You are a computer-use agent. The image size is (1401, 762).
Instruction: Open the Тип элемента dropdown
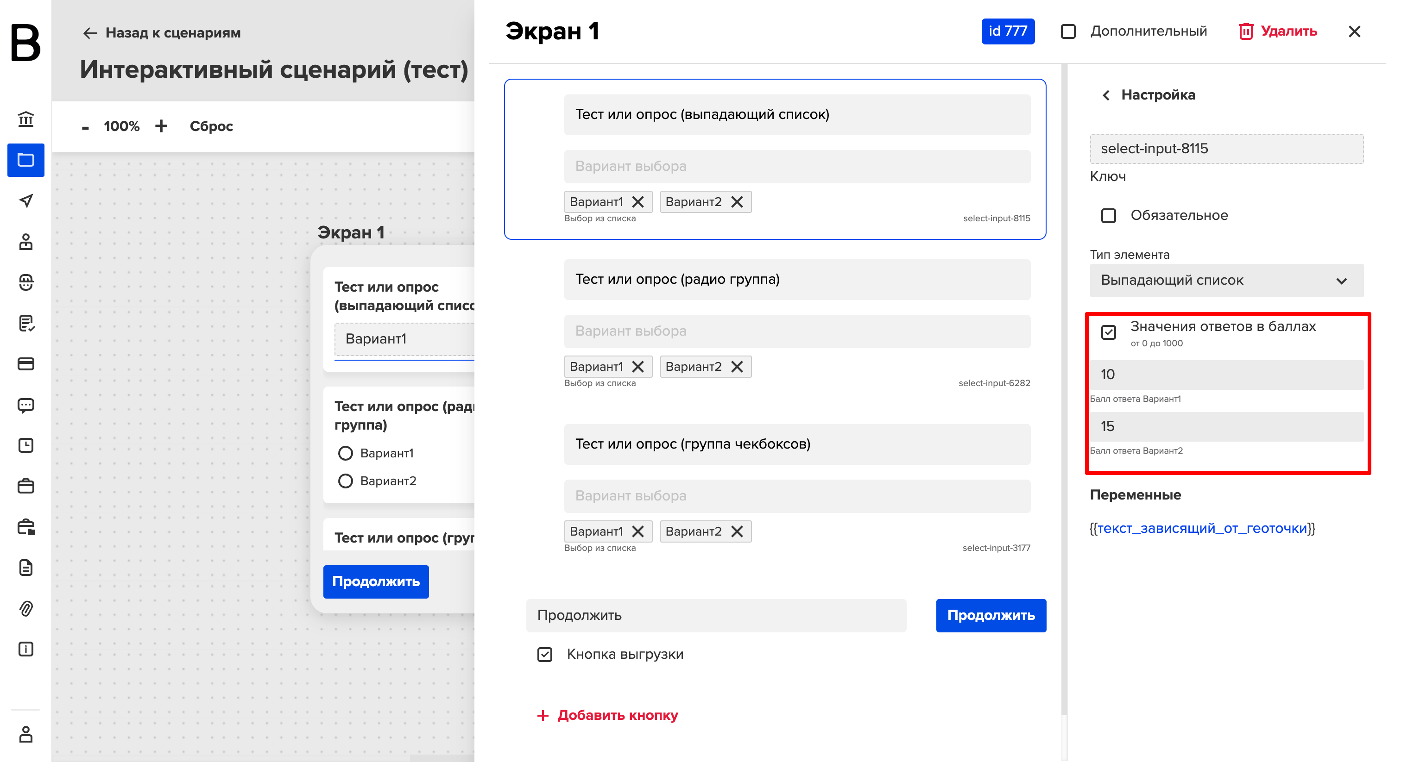1226,281
